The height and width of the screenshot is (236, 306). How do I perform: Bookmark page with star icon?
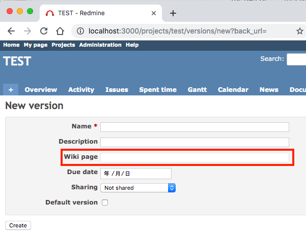tap(300, 31)
